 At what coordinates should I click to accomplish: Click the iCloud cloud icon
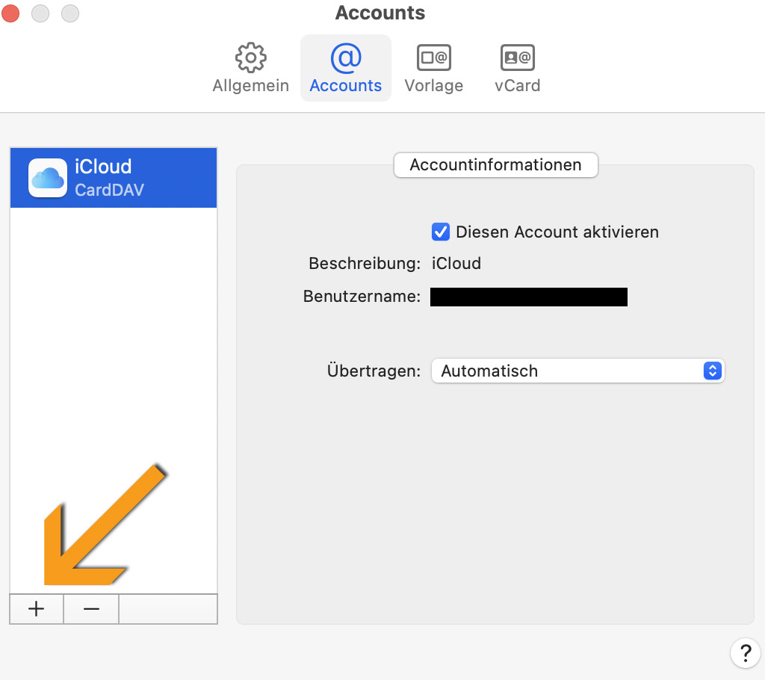click(47, 178)
